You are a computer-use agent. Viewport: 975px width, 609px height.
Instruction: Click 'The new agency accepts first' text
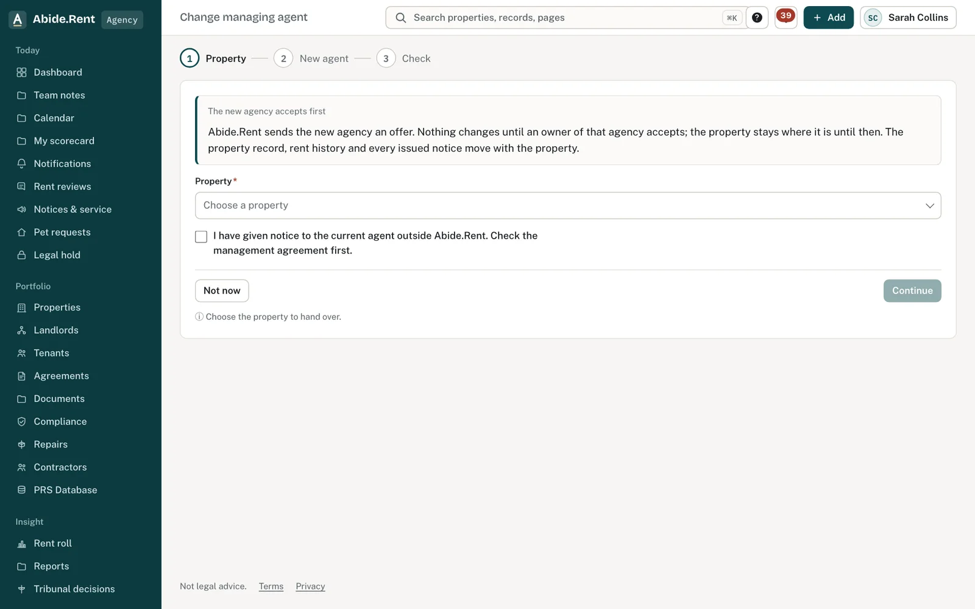(x=267, y=111)
